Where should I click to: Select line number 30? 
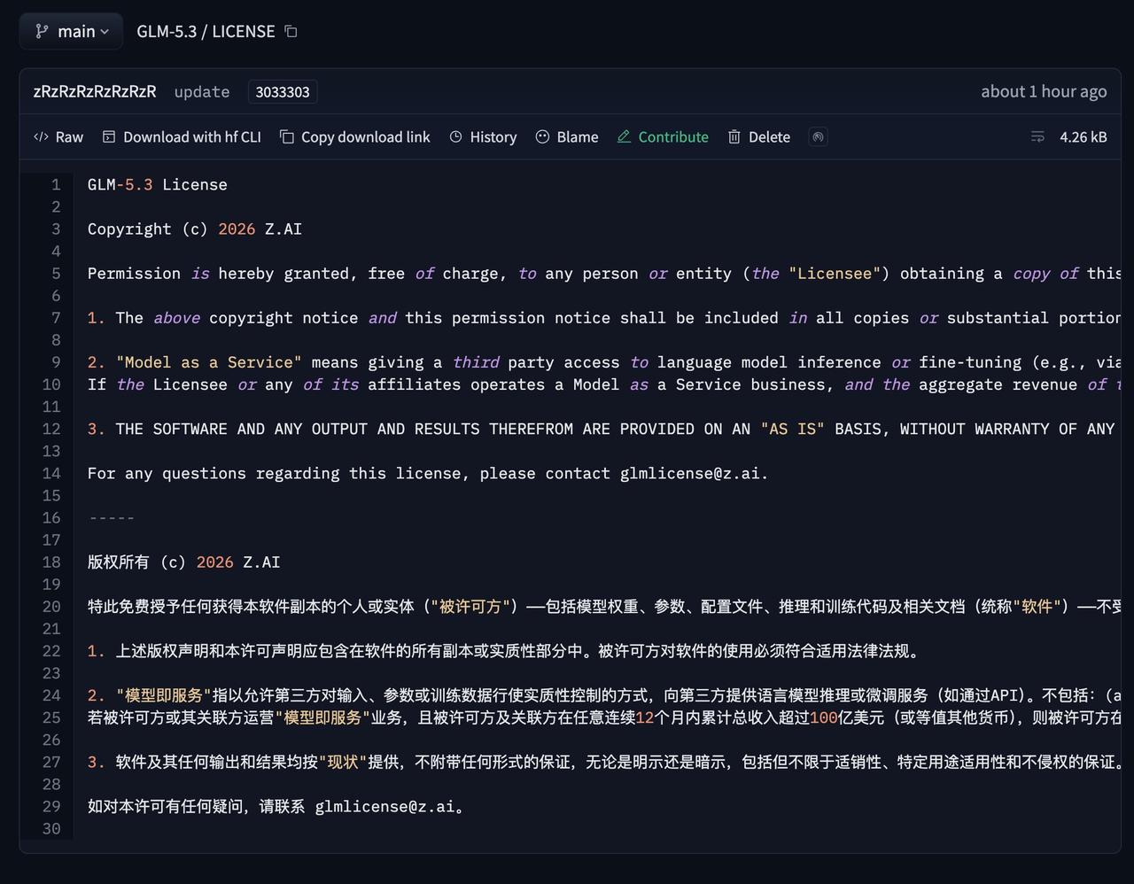click(51, 827)
